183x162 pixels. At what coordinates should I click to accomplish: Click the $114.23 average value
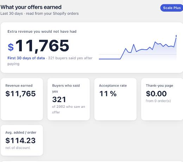pyautogui.click(x=20, y=141)
